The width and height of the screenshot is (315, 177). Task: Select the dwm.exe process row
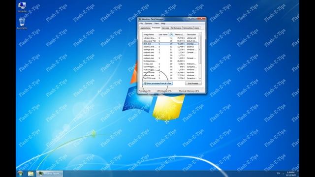170,44
